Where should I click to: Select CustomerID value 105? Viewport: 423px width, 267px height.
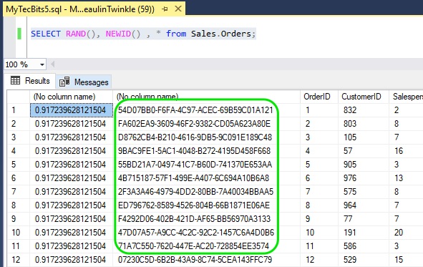click(x=364, y=137)
